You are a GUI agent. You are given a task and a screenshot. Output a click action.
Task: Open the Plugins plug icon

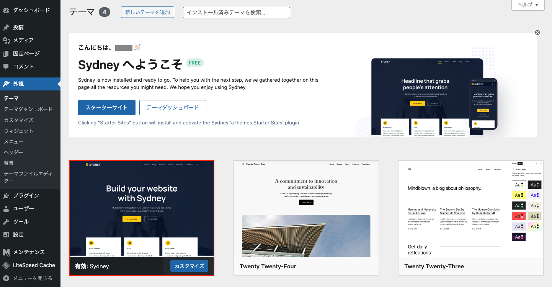point(6,196)
